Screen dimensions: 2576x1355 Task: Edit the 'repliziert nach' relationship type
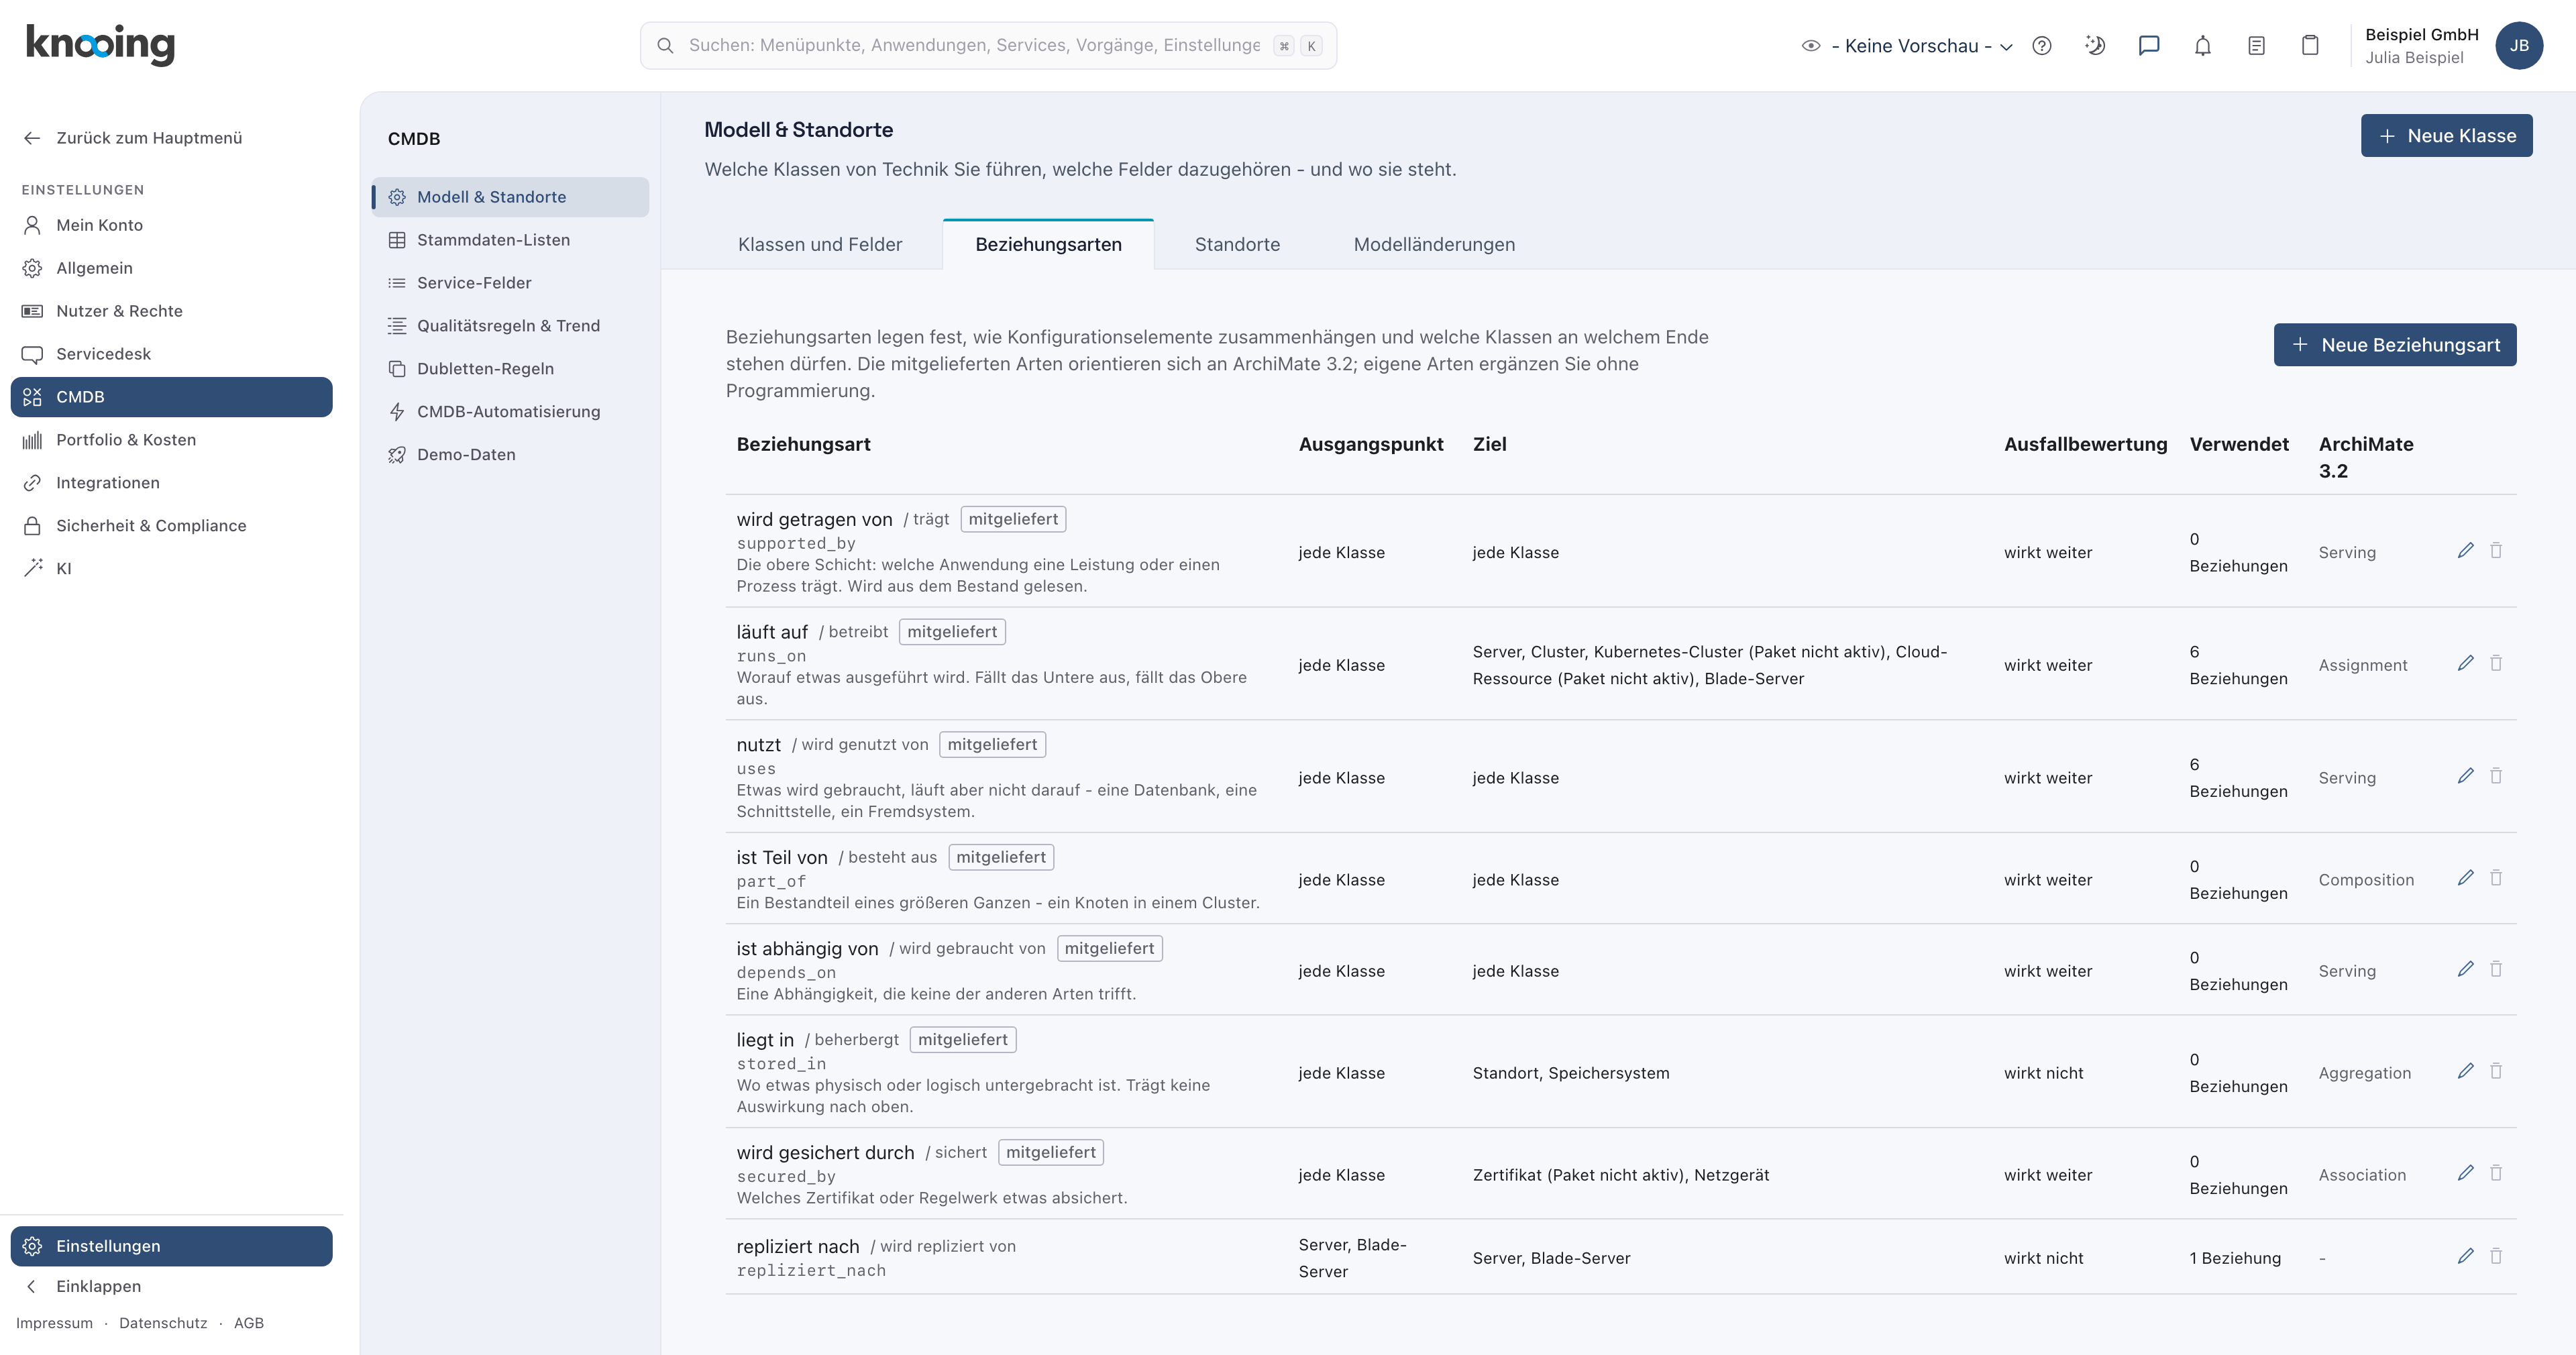click(2466, 1257)
